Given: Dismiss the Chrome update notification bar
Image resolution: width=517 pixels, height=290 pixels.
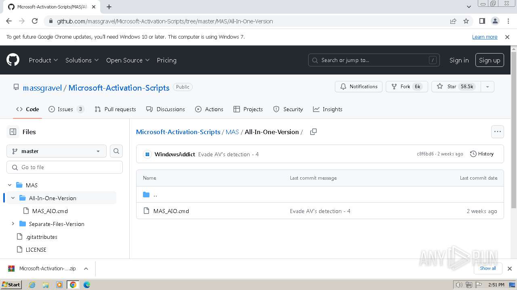Looking at the screenshot, I should (507, 37).
